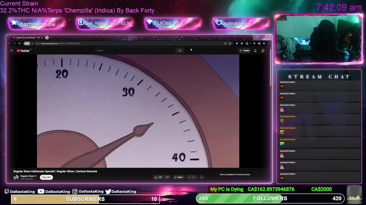Viewport: 366px width, 205px height.
Task: Click the blue shield extension icon
Action: [237, 44]
